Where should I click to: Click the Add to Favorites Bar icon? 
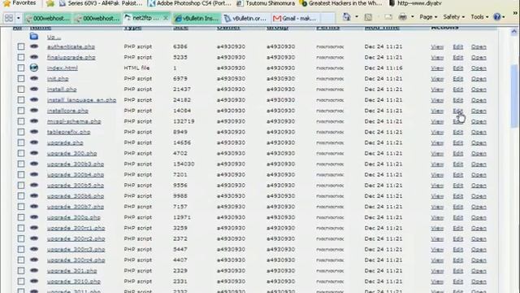tap(50, 3)
